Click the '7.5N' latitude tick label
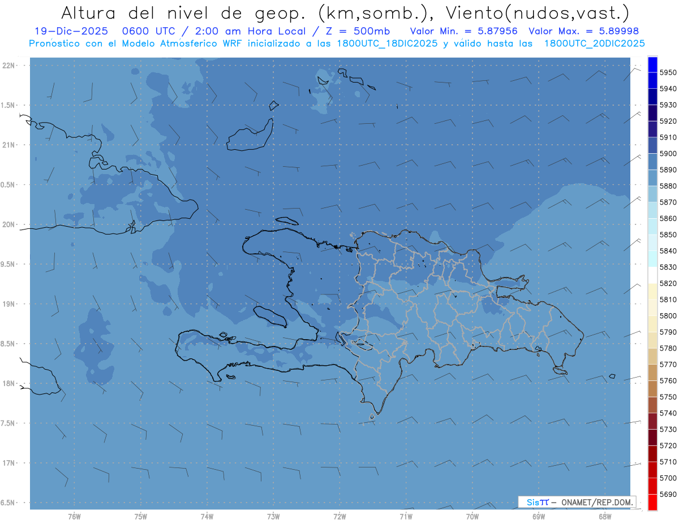Image resolution: width=679 pixels, height=524 pixels. pos(7,423)
